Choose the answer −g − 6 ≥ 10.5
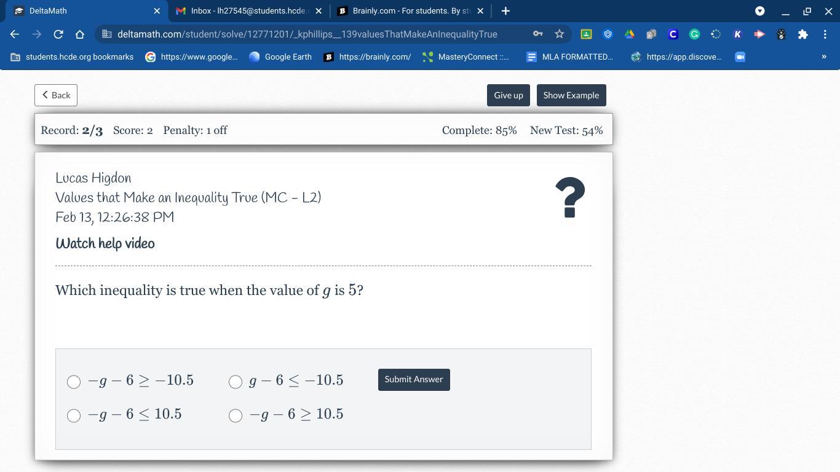The width and height of the screenshot is (840, 472). [235, 416]
